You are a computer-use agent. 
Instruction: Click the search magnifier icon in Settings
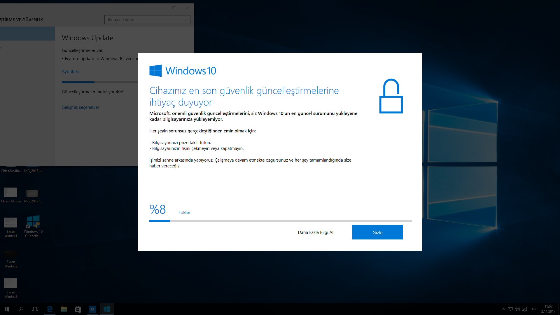coord(186,20)
